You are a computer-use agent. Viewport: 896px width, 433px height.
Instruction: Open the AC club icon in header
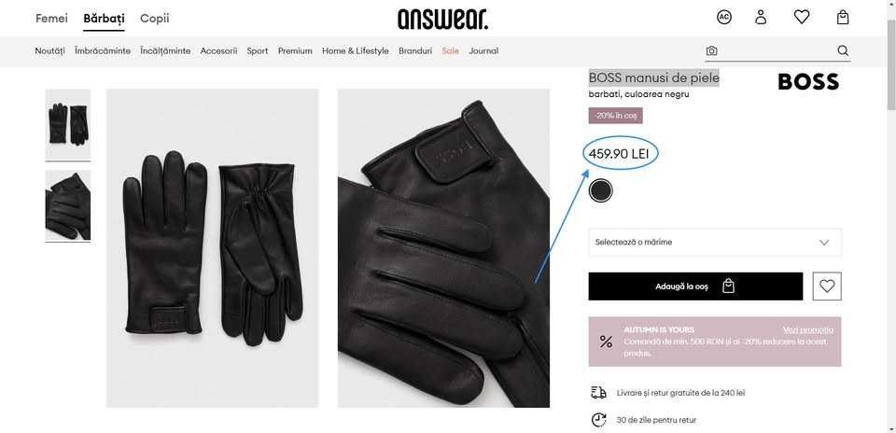pyautogui.click(x=724, y=17)
